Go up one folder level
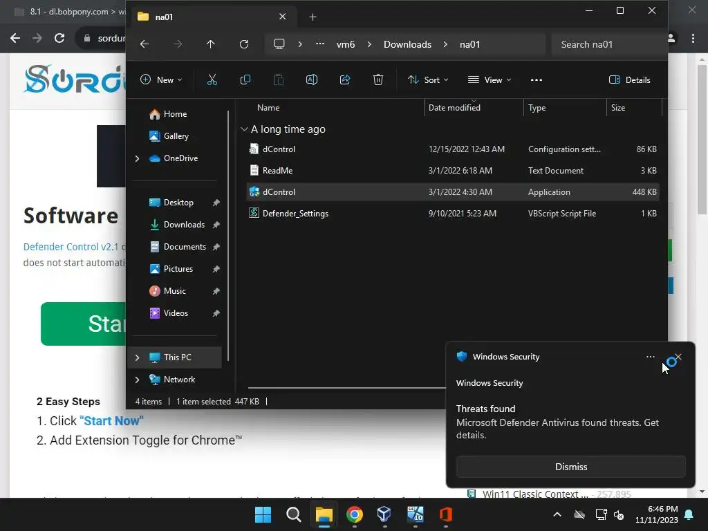 pos(210,44)
